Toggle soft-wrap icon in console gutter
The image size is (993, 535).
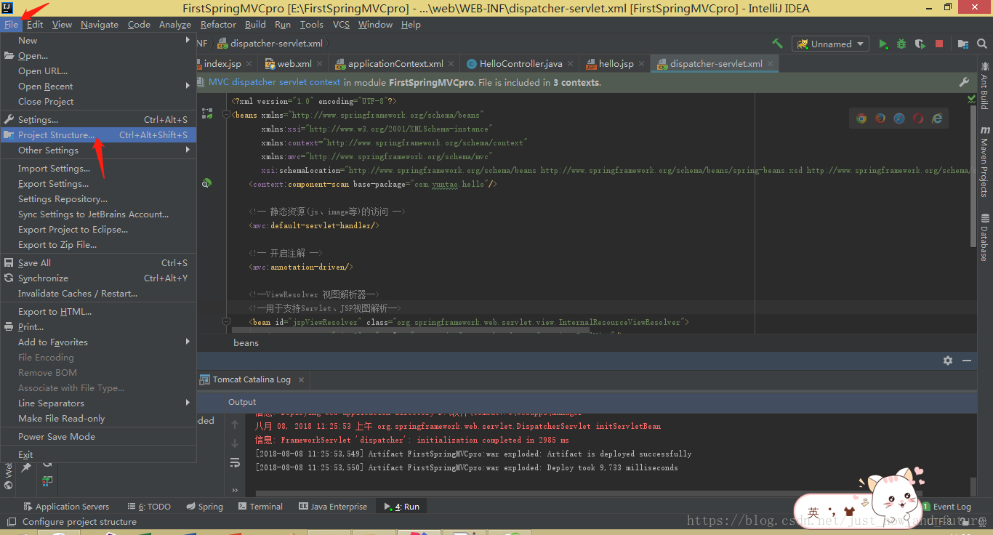click(235, 462)
